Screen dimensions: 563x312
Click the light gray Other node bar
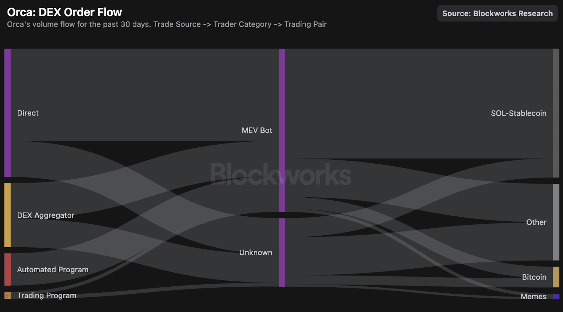[x=556, y=222]
